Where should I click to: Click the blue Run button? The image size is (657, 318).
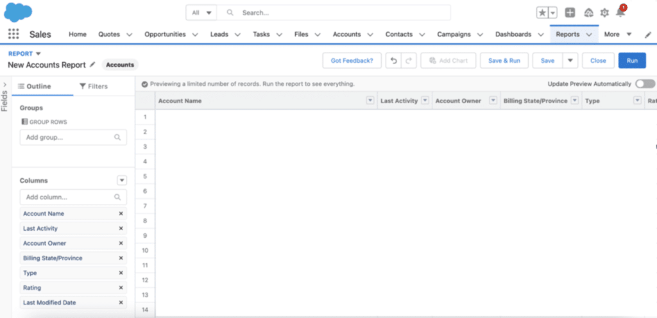pyautogui.click(x=632, y=61)
